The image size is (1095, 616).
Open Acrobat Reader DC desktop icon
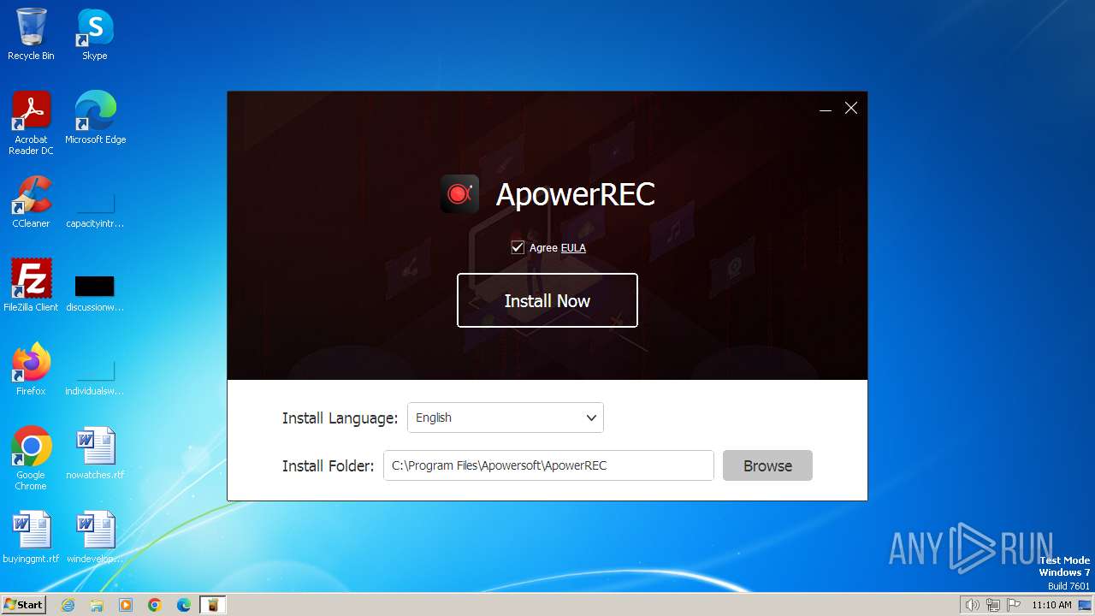pyautogui.click(x=31, y=123)
